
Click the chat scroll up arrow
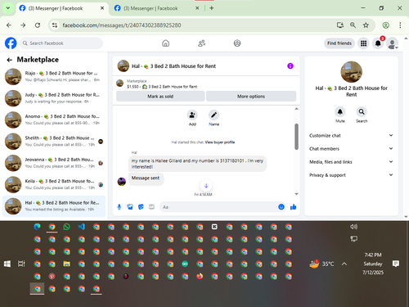click(296, 109)
